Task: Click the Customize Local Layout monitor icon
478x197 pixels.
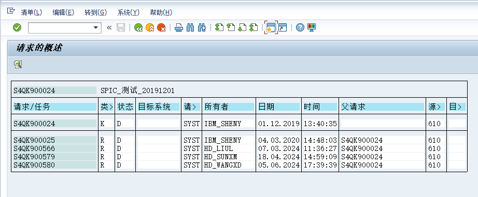Action: pos(312,28)
